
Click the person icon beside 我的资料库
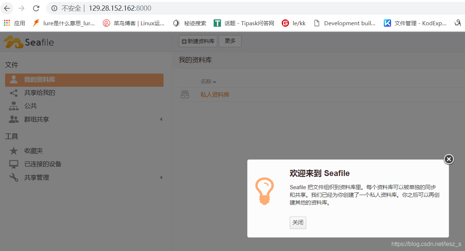point(14,79)
